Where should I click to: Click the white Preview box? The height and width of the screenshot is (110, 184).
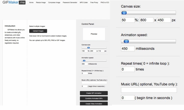click(x=94, y=34)
